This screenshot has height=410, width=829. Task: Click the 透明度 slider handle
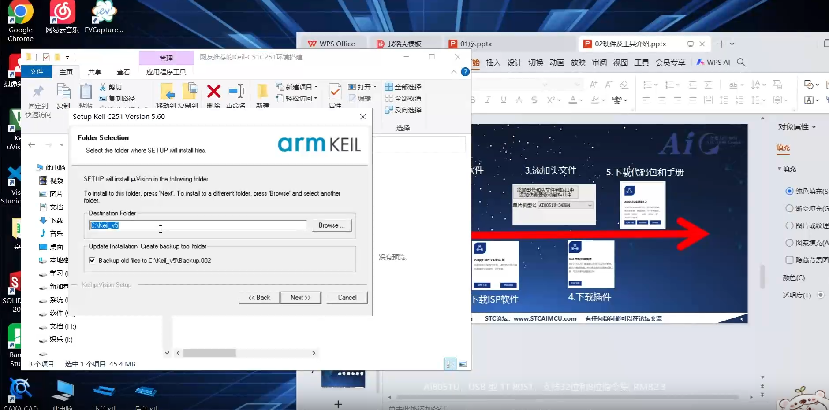pos(821,295)
